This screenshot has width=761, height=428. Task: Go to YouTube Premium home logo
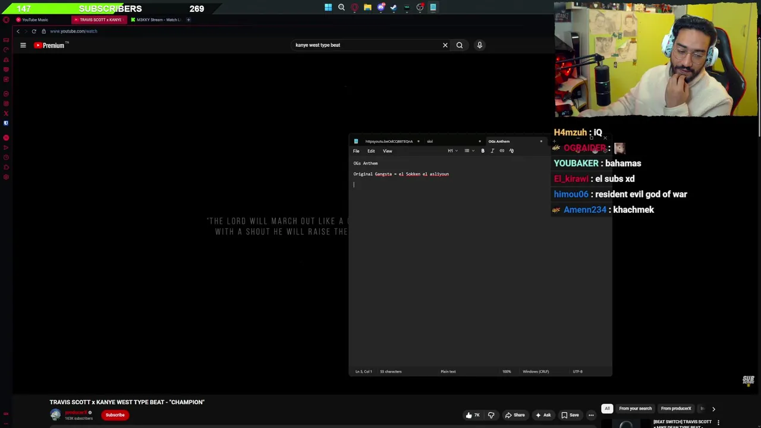(50, 45)
